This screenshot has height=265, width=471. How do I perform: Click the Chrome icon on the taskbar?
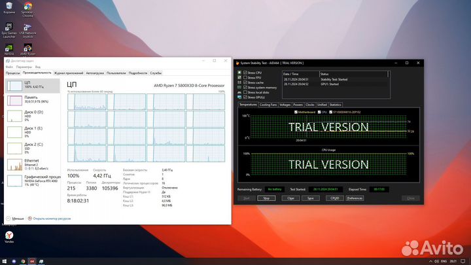click(x=23, y=261)
